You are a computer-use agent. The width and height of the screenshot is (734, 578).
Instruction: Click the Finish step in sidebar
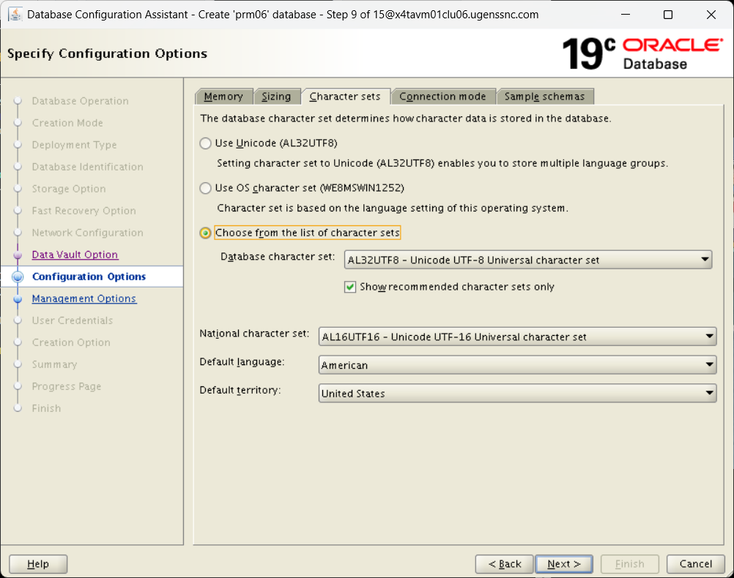pyautogui.click(x=46, y=409)
